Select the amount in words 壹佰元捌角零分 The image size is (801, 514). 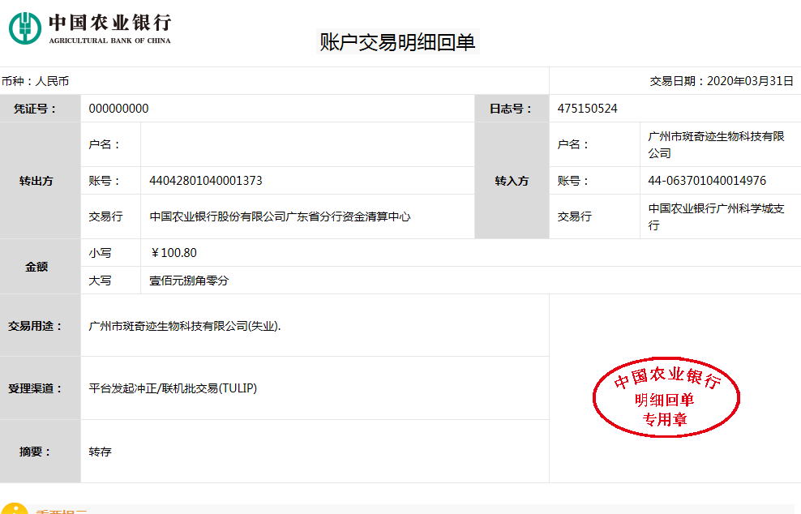point(189,281)
